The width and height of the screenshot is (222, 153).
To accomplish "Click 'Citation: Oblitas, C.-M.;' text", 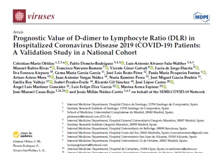I will pos(27,142).
